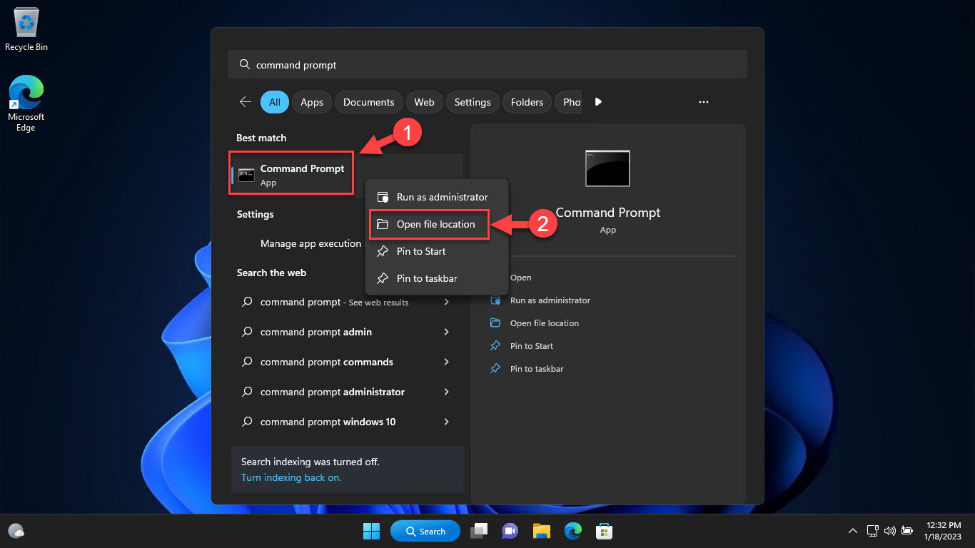The image size is (975, 548).
Task: Click the volume icon in the system tray
Action: [889, 531]
